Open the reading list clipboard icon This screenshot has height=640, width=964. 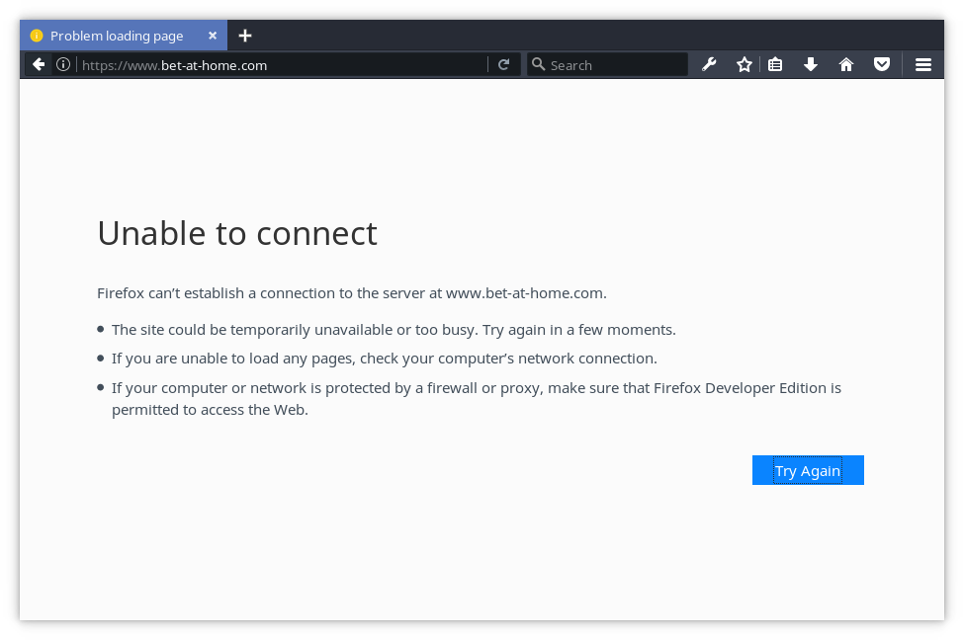tap(775, 64)
